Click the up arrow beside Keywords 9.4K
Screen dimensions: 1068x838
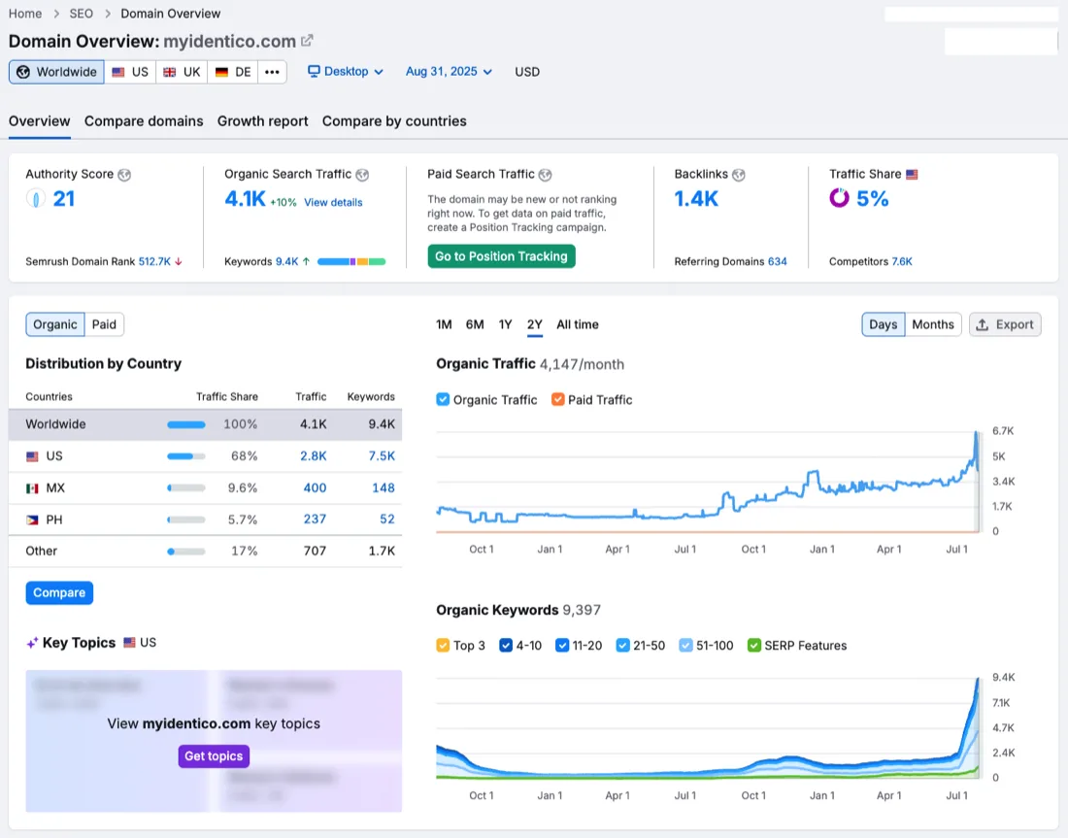306,261
